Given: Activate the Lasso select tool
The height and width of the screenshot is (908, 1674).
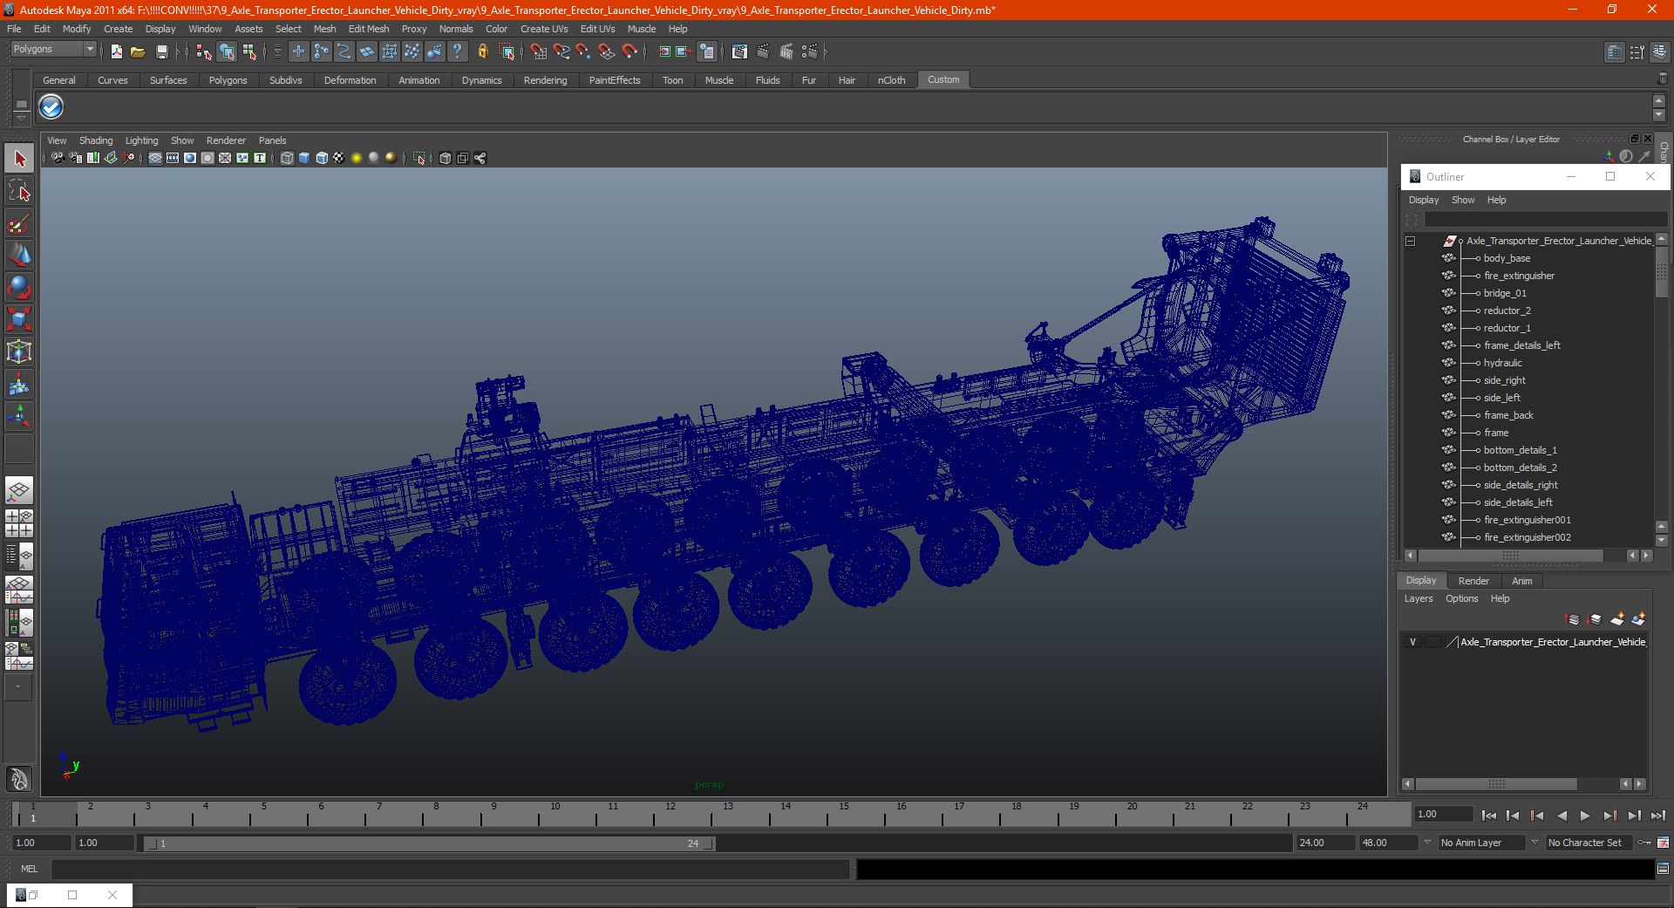Looking at the screenshot, I should (19, 191).
